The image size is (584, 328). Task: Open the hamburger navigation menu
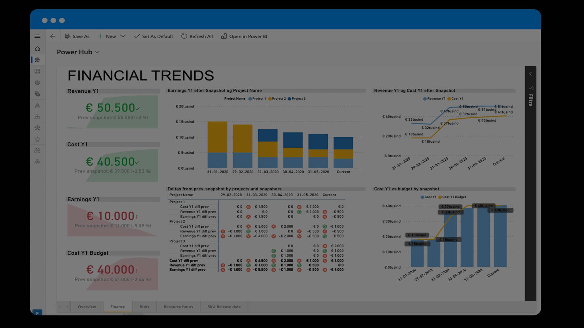pyautogui.click(x=37, y=36)
